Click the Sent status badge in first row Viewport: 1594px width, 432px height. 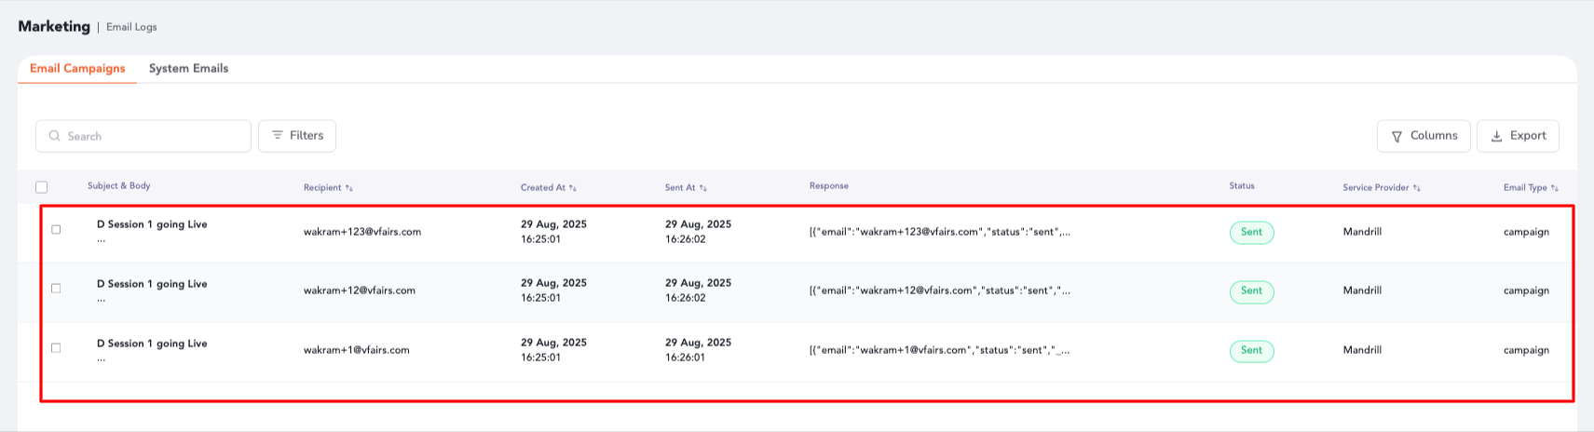[1251, 233]
